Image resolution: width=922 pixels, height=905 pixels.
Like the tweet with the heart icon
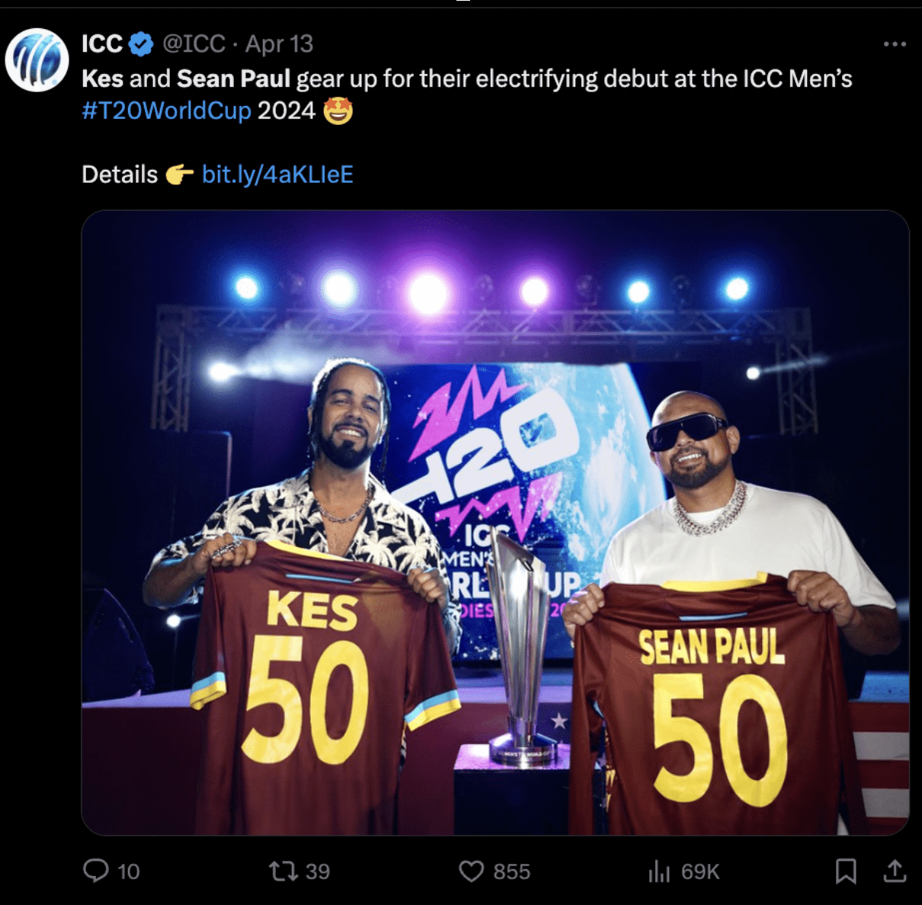pos(471,871)
